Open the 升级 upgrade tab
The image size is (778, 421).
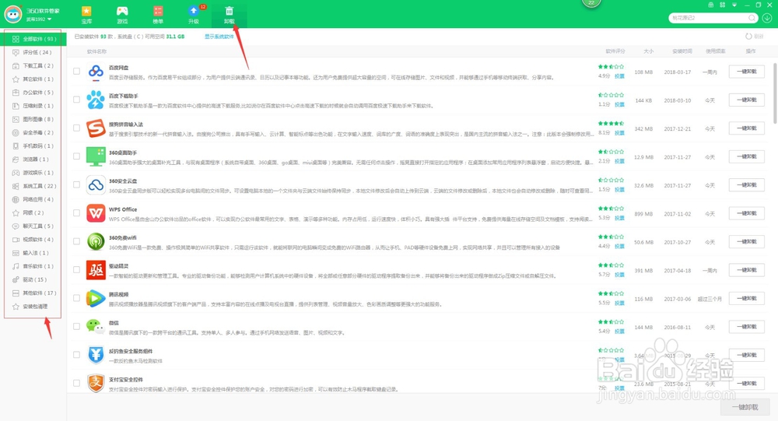(x=194, y=15)
